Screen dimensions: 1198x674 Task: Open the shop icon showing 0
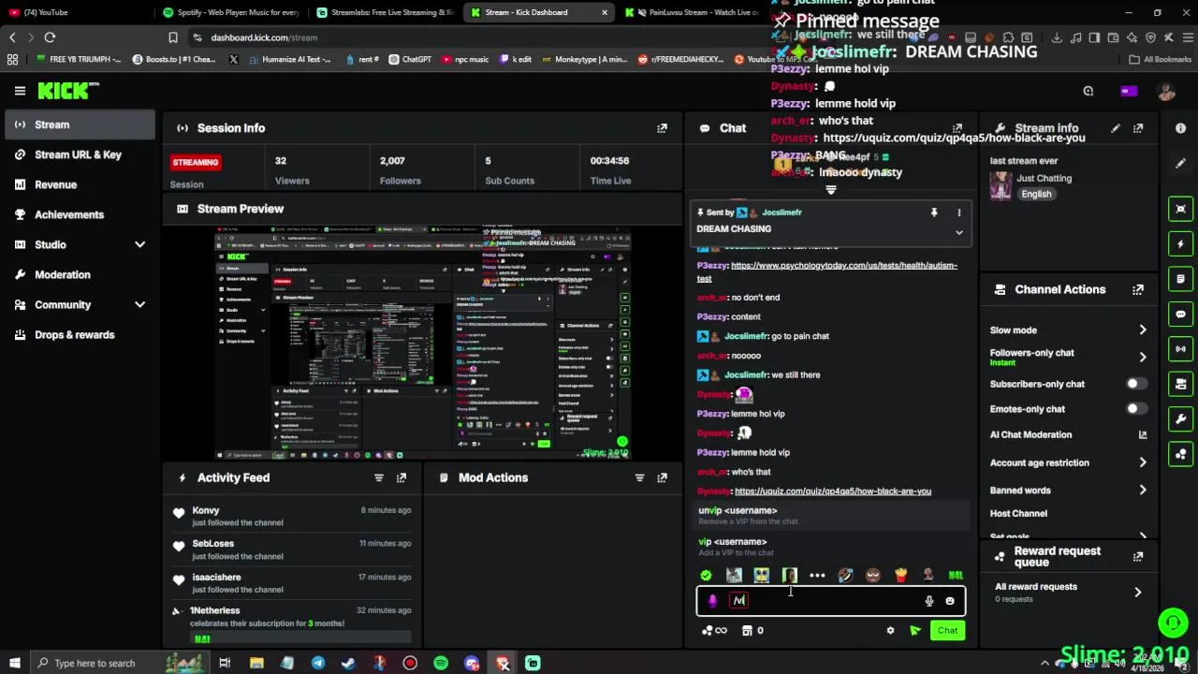(752, 631)
